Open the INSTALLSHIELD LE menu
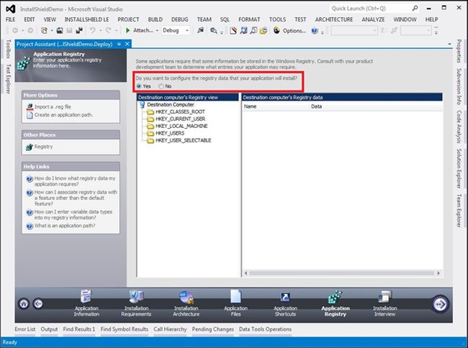468x348 pixels. (x=86, y=19)
